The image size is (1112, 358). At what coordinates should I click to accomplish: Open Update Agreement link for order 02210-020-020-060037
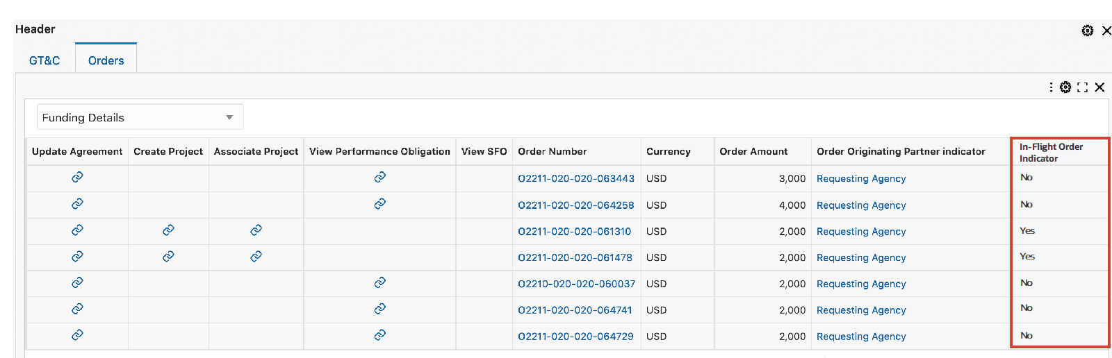(77, 282)
